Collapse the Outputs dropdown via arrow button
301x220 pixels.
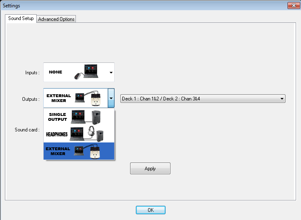pos(111,98)
